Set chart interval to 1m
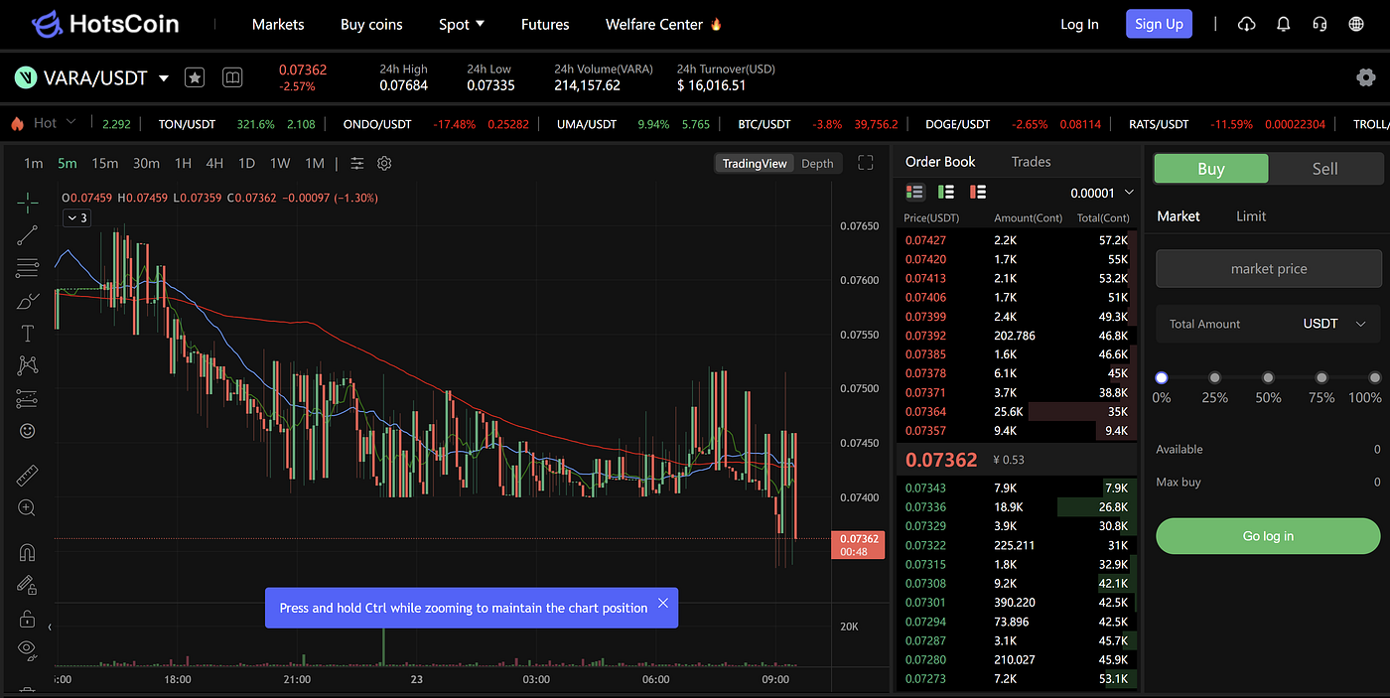 coord(34,163)
